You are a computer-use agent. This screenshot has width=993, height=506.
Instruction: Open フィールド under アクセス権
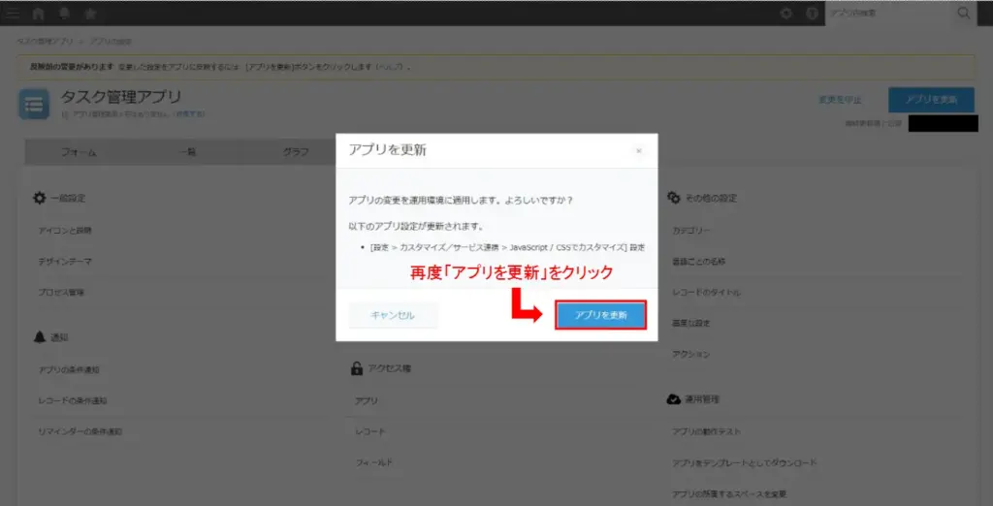[374, 463]
